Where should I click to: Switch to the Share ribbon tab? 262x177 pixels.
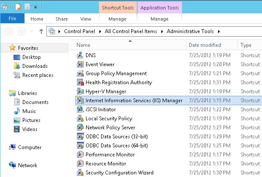(62, 19)
